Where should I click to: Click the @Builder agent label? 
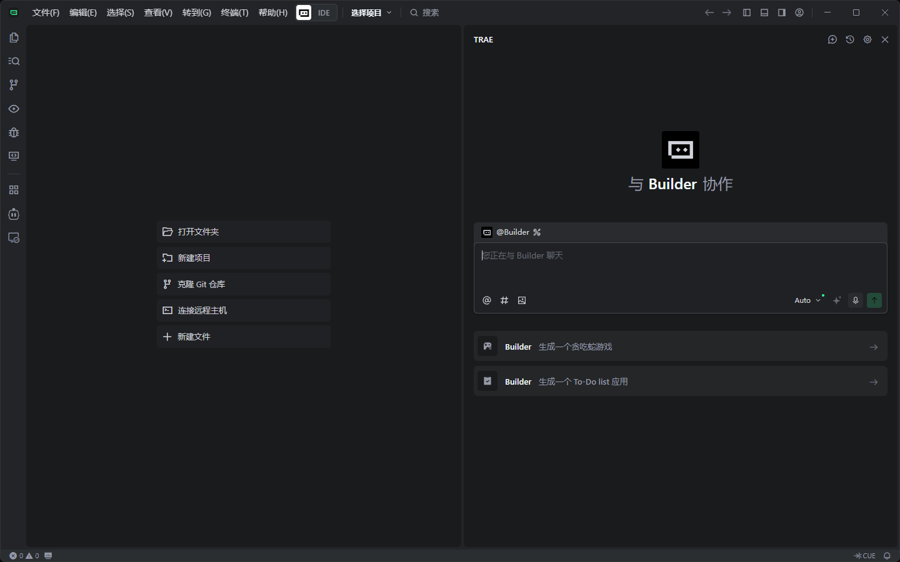512,232
